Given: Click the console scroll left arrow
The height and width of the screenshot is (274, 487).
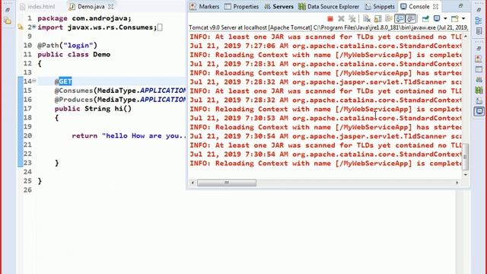Looking at the screenshot, I should [193, 183].
